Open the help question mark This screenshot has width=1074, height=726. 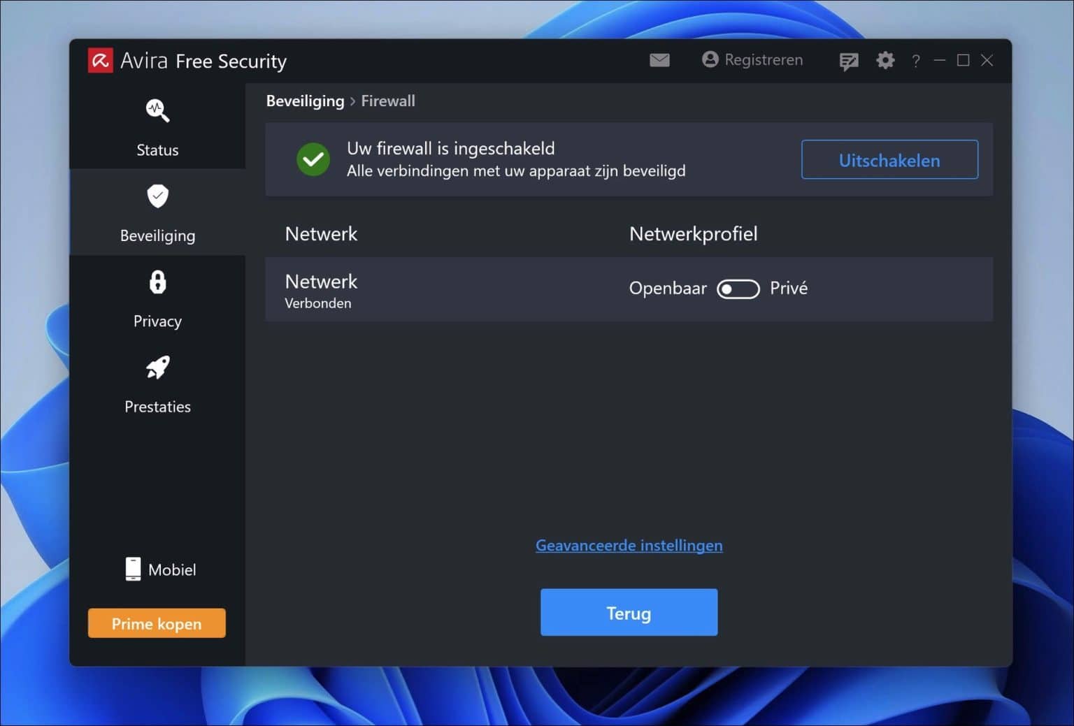click(915, 61)
